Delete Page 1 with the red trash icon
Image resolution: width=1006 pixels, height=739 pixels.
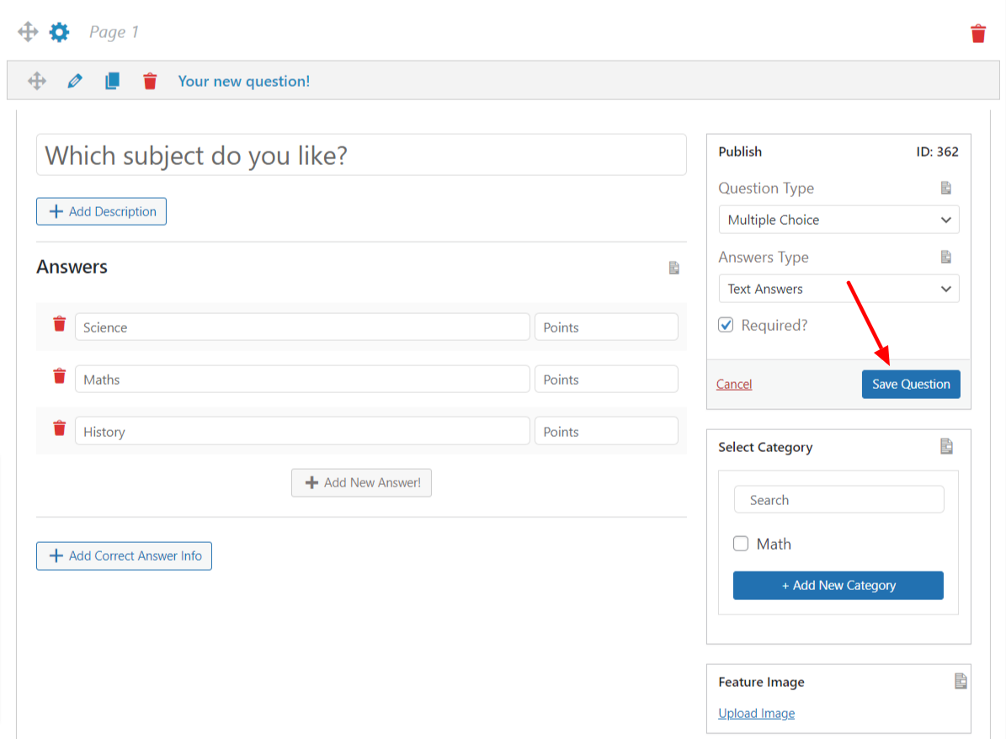click(977, 34)
